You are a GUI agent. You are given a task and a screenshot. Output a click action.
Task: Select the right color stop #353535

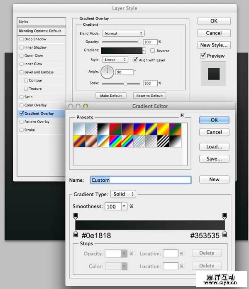pos(225,234)
